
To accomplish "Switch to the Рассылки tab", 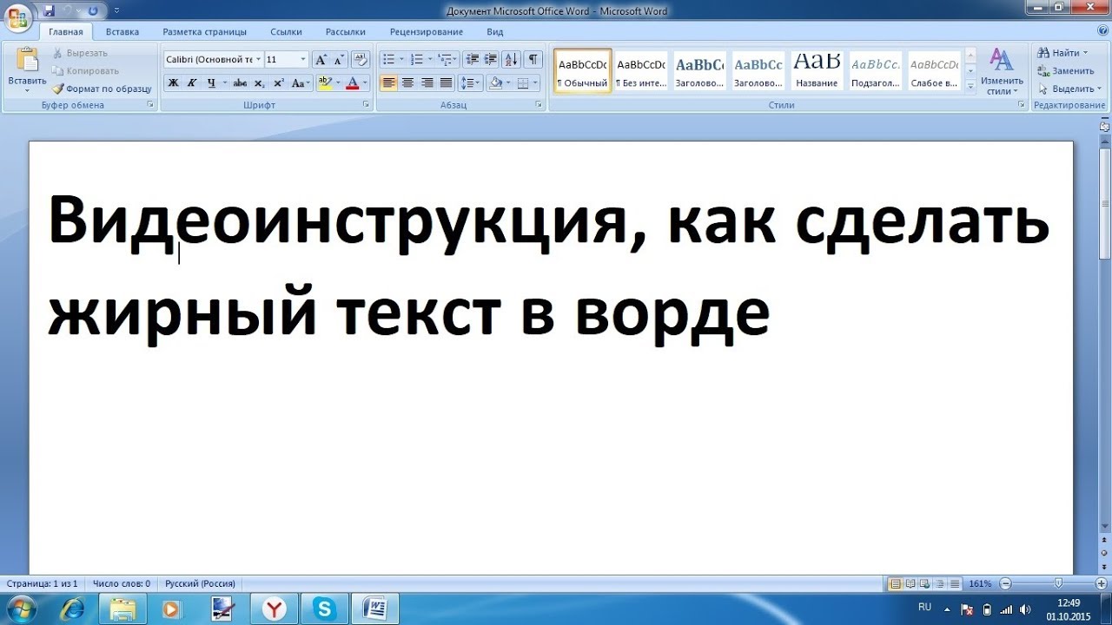I will [345, 32].
